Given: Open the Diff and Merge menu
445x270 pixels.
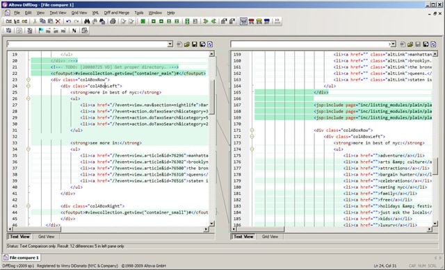Looking at the screenshot, I should [117, 12].
